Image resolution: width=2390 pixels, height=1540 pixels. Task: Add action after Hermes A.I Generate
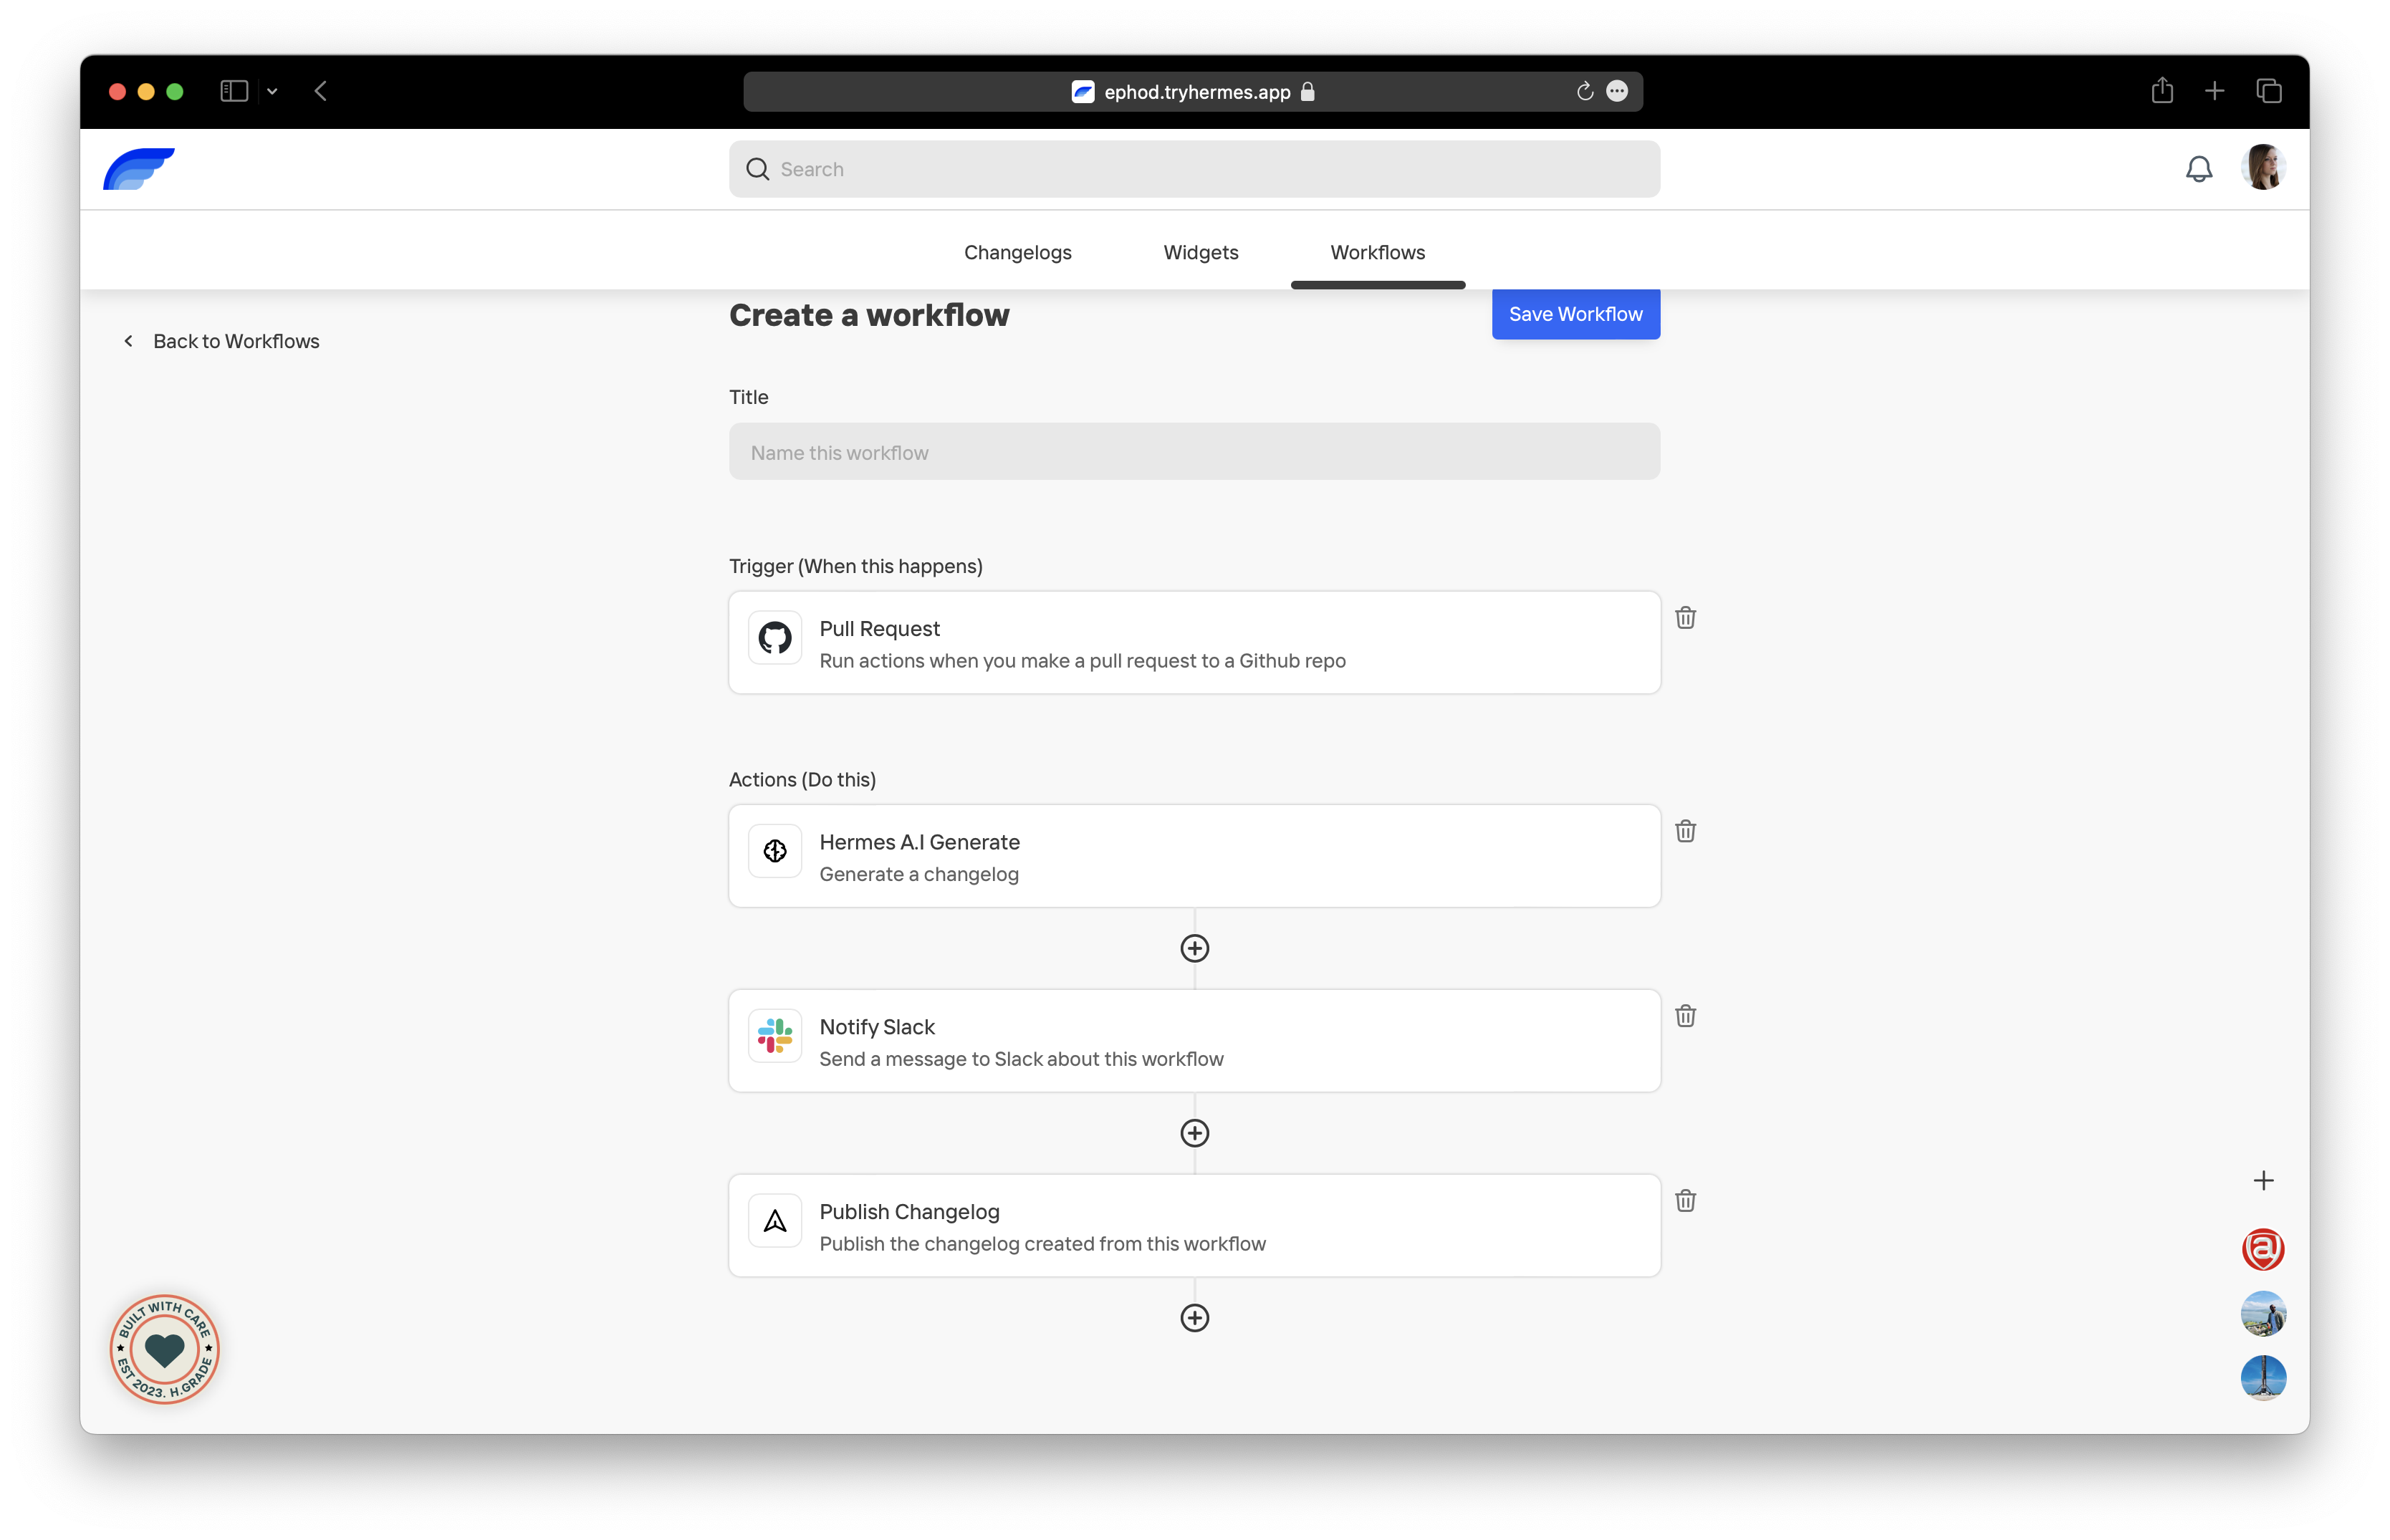point(1194,948)
